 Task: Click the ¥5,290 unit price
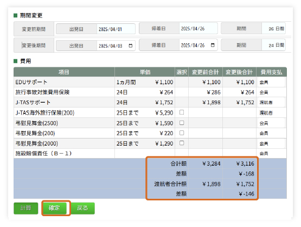pyautogui.click(x=164, y=112)
